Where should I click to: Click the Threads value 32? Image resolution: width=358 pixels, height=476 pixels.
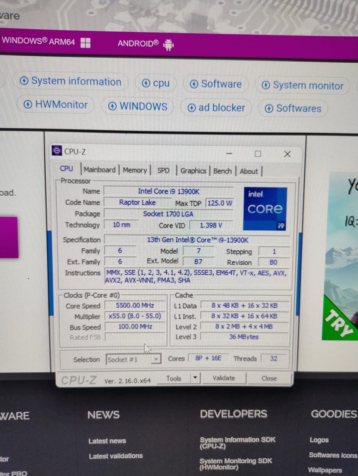click(274, 358)
